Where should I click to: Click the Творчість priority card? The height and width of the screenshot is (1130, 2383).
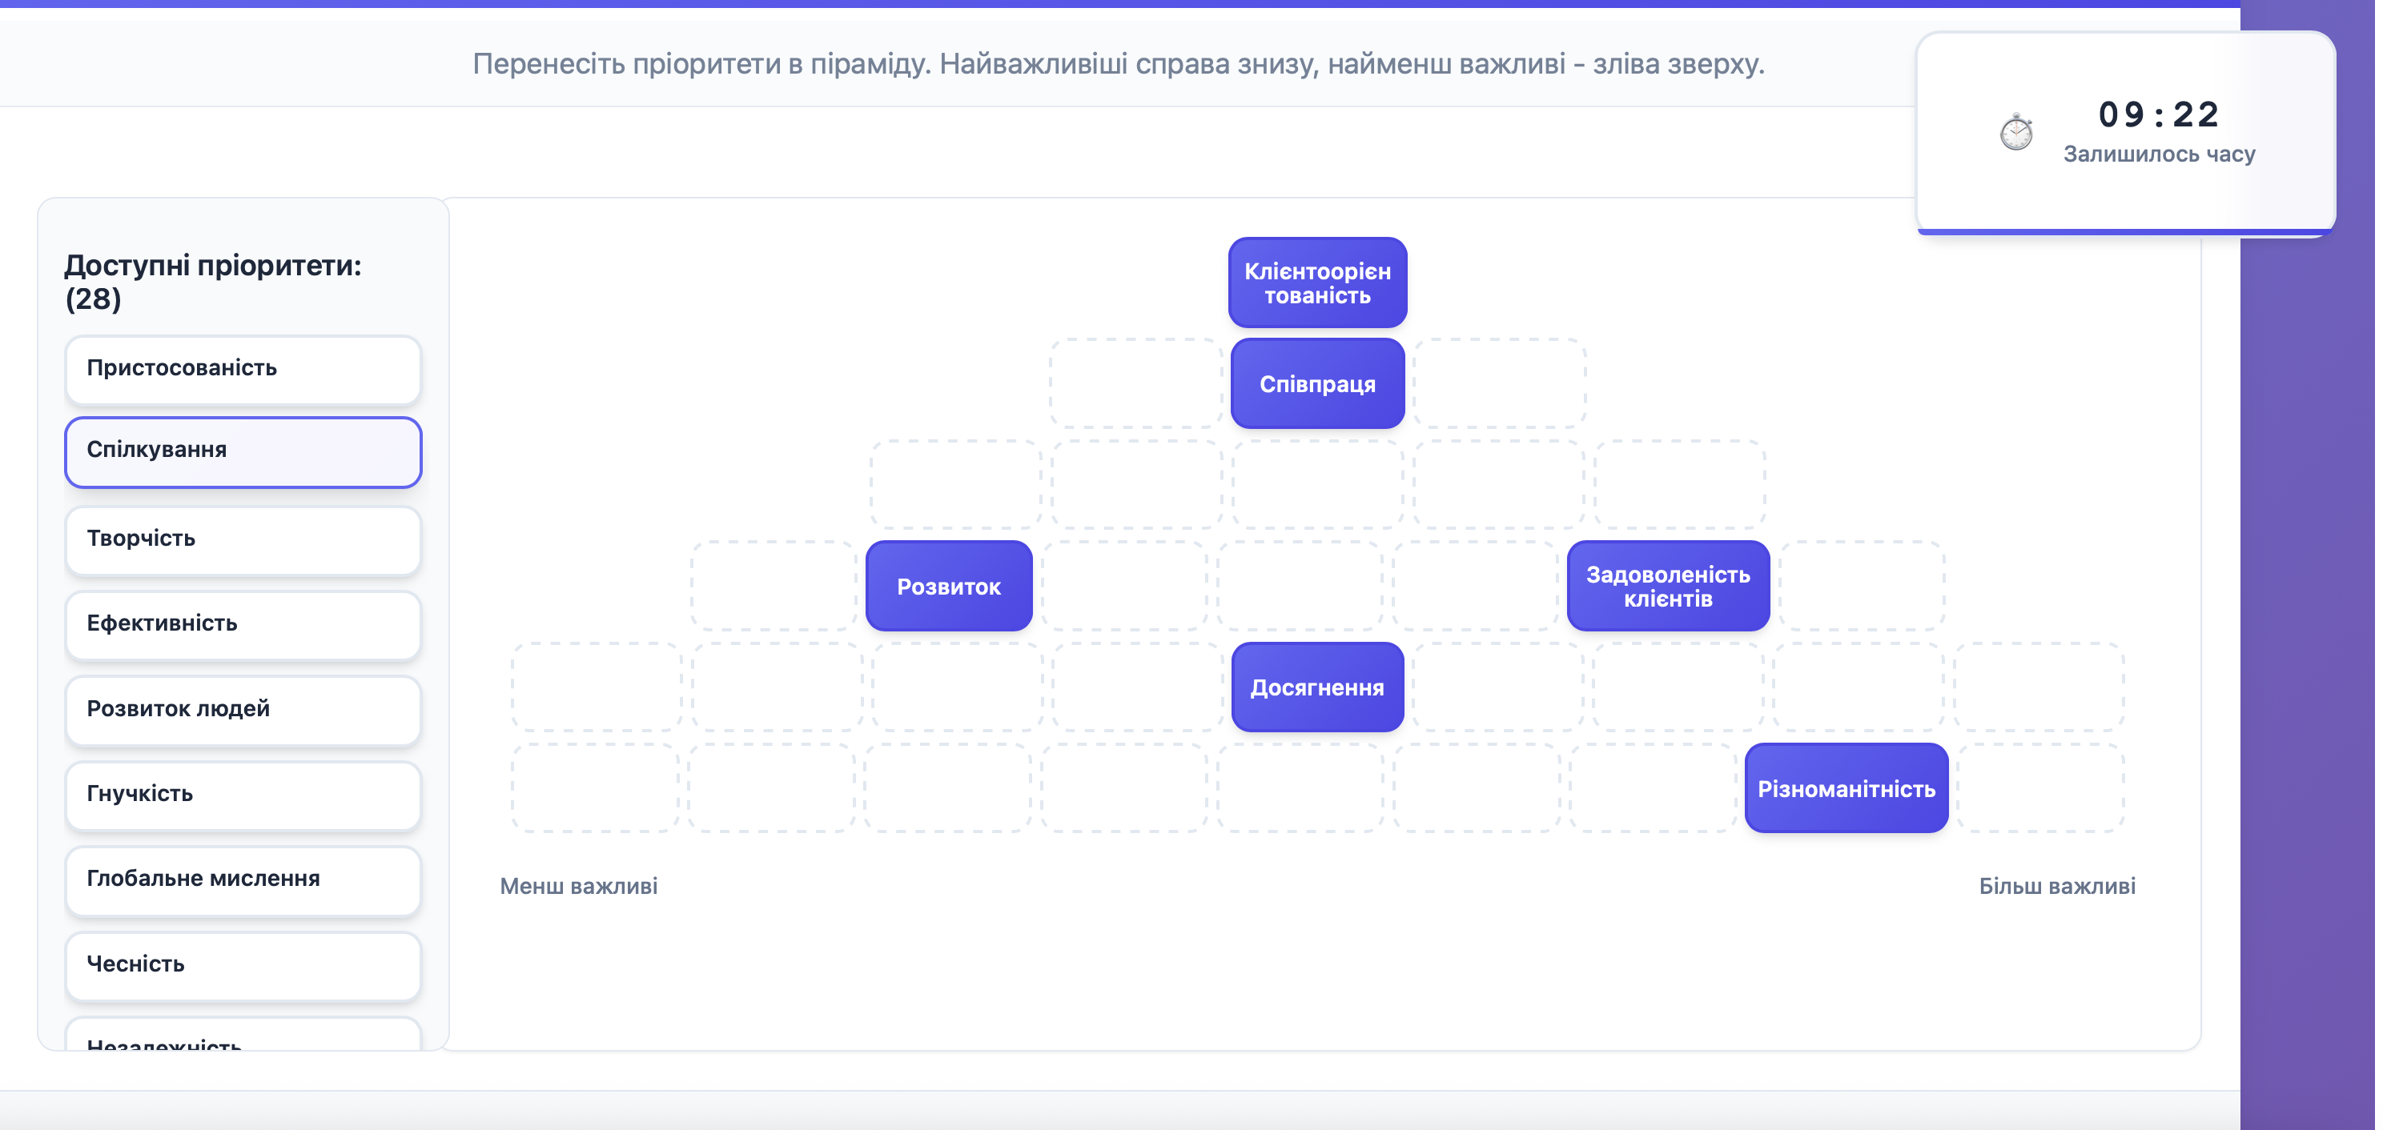pyautogui.click(x=243, y=540)
